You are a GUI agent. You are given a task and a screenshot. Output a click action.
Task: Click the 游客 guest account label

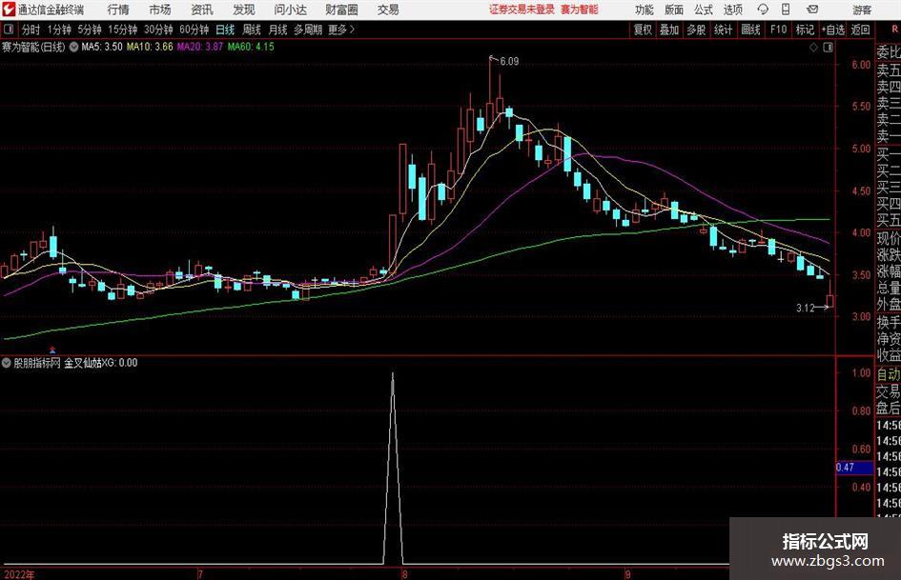pyautogui.click(x=862, y=10)
